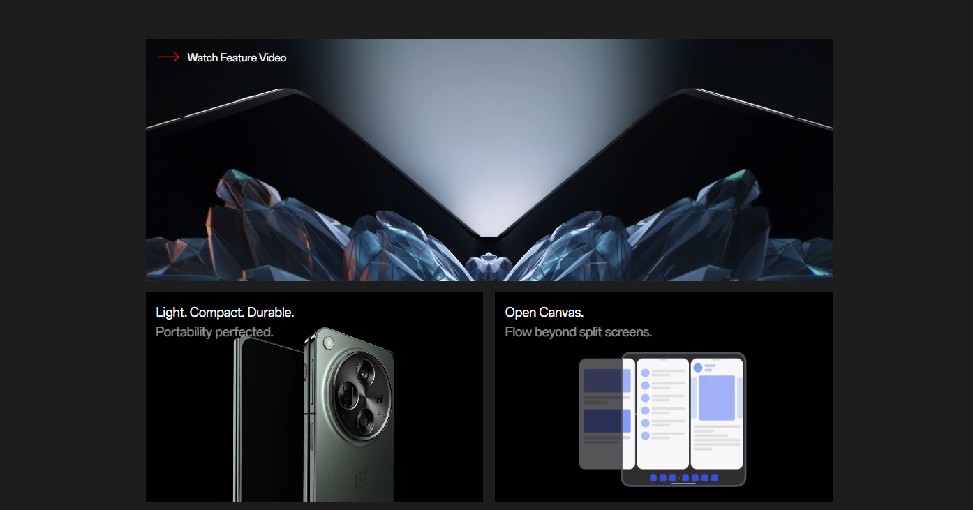Open the Open Canvas feature card
973x510 pixels.
tap(664, 396)
